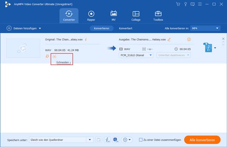Click the output duration clock icon
The width and height of the screenshot is (227, 147).
click(176, 49)
